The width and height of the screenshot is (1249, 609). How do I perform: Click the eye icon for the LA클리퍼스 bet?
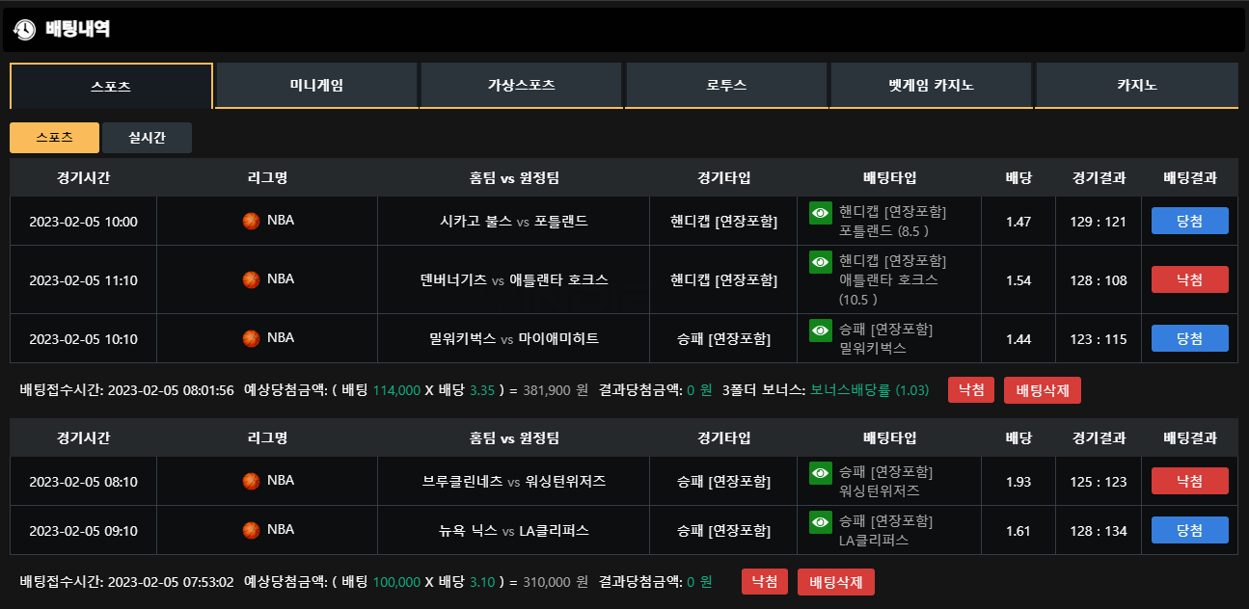pos(821,522)
